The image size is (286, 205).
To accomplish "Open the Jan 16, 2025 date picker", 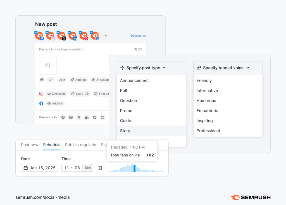I will point(39,168).
